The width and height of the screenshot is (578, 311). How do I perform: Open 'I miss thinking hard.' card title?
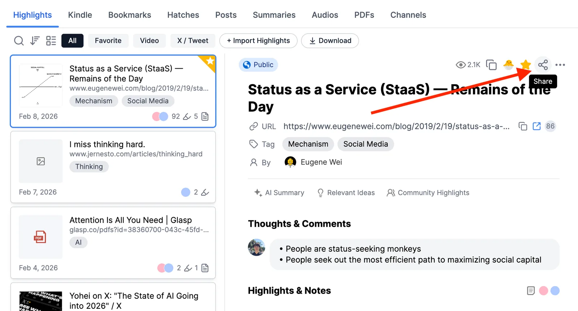[107, 144]
